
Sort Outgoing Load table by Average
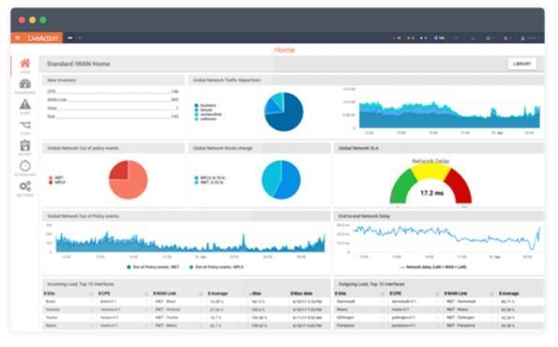(x=509, y=294)
